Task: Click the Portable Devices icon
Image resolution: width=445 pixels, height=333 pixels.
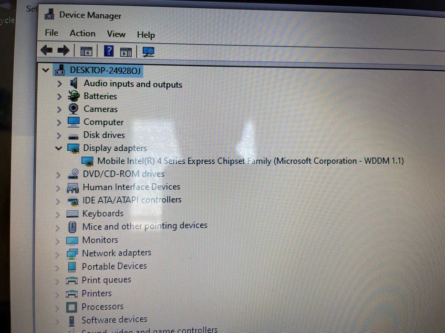Action: [x=72, y=267]
